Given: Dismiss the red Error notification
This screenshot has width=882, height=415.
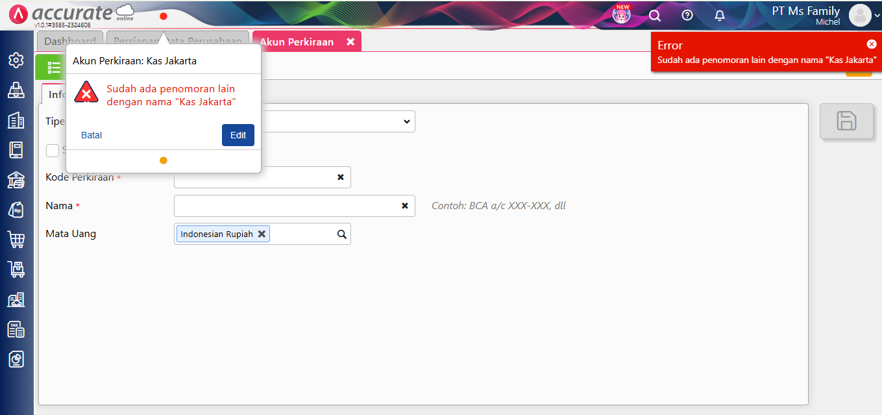Looking at the screenshot, I should [x=871, y=44].
